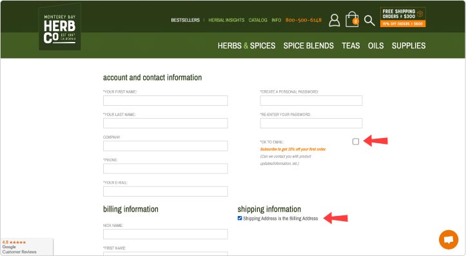Open the shopping bag cart icon
The width and height of the screenshot is (466, 256).
pos(352,19)
